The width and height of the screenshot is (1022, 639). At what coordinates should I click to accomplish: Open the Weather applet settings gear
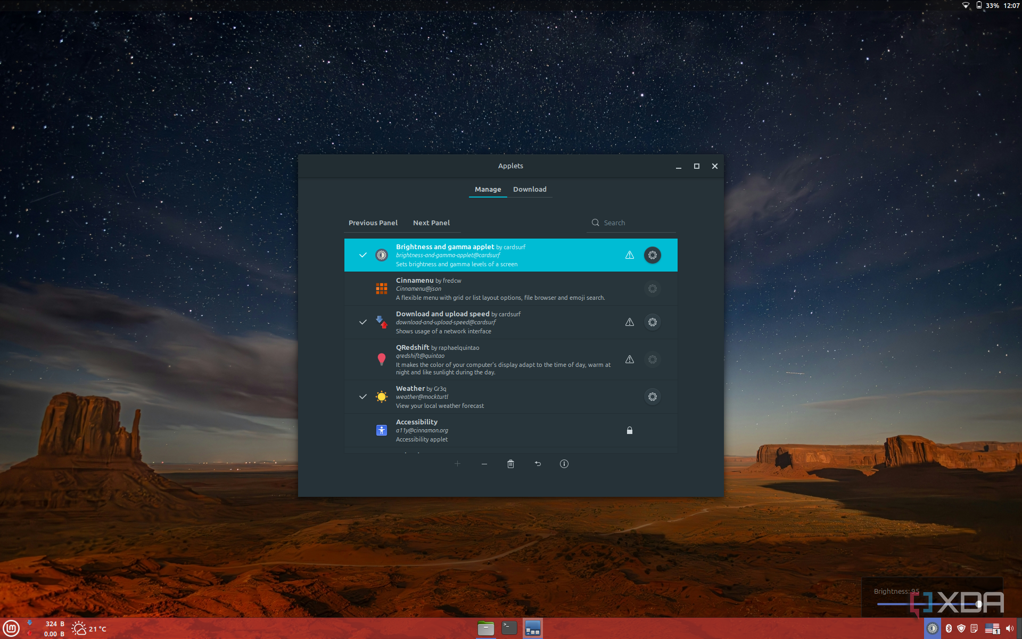(x=652, y=397)
